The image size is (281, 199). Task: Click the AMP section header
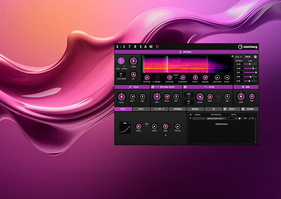coord(246,87)
